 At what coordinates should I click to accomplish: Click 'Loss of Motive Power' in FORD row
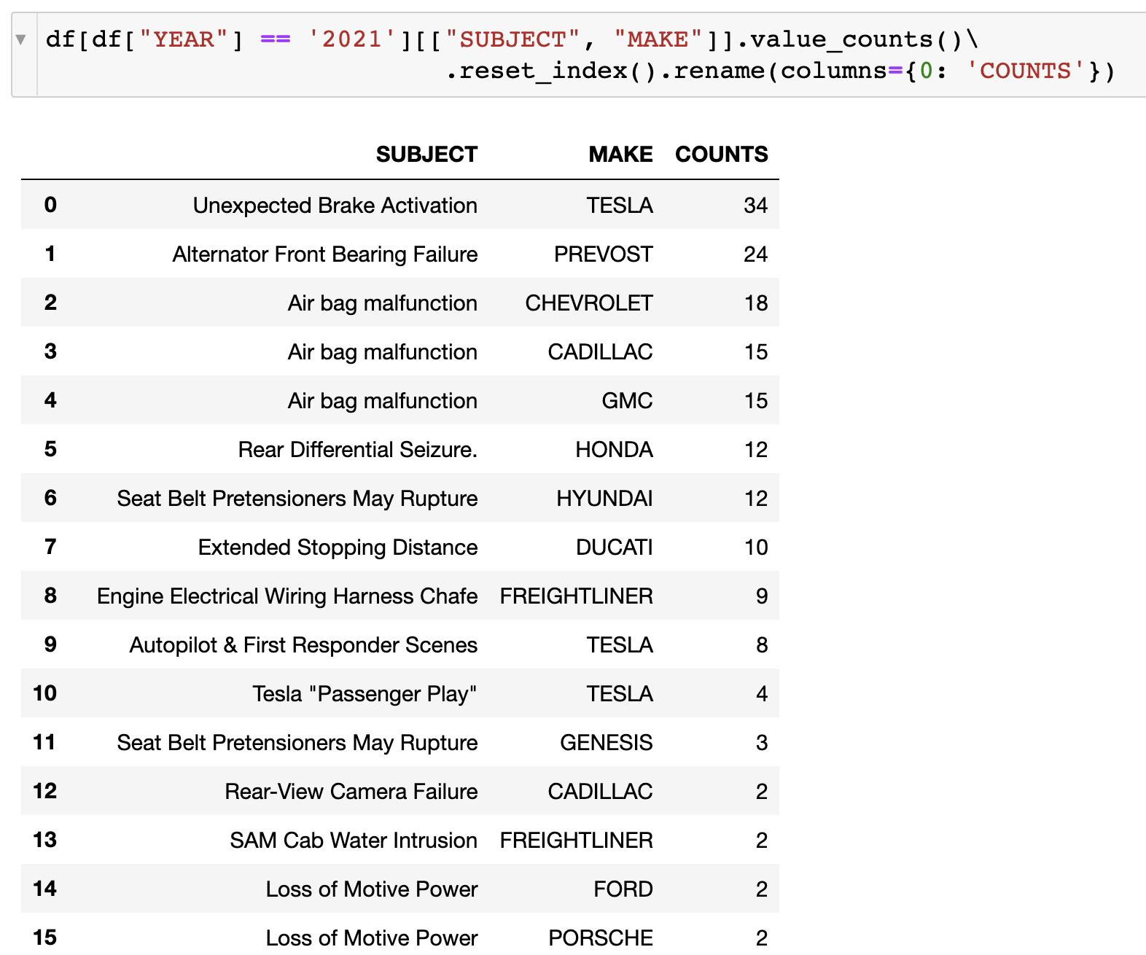pos(372,889)
